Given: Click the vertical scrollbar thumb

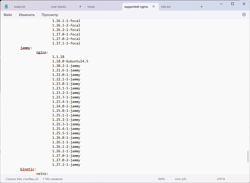Looking at the screenshot, I should coord(248,156).
